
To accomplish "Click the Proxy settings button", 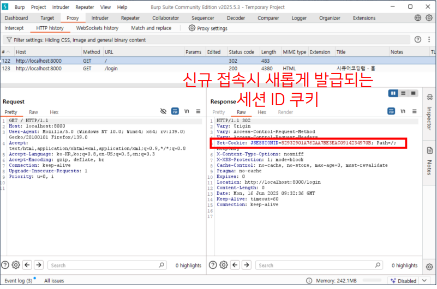I will [208, 28].
